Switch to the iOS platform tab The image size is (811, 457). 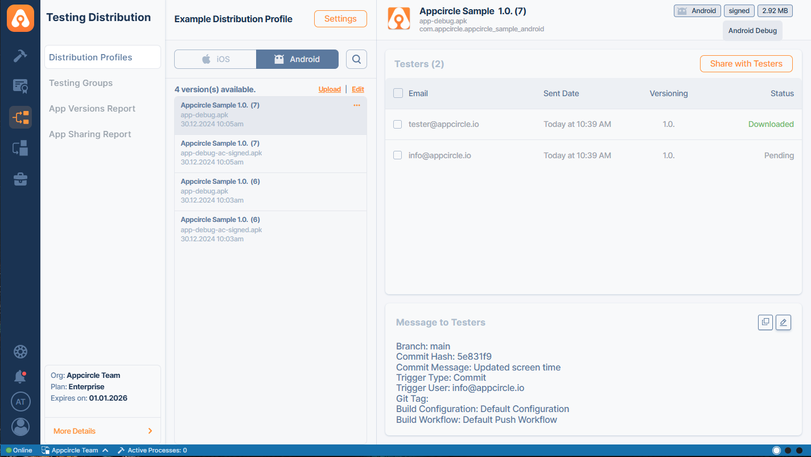[x=215, y=59]
